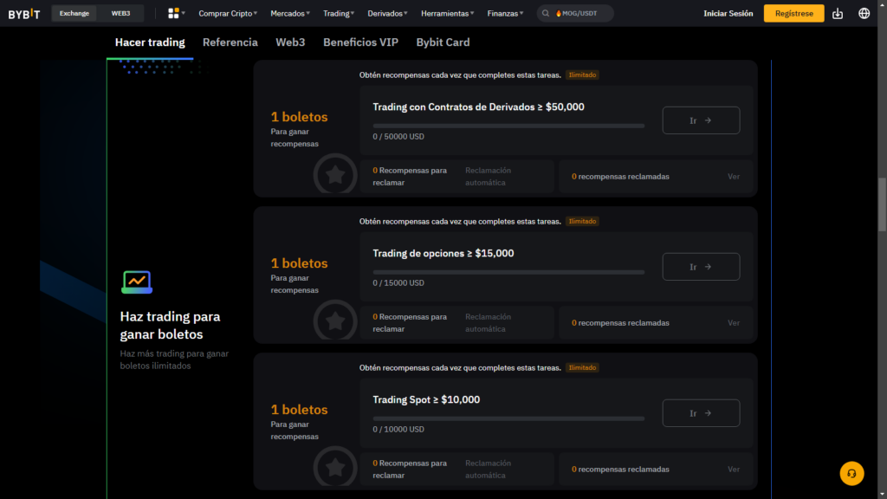The image size is (887, 499).
Task: Click "0 recompensas reclamadas" in the Spot card
Action: coord(620,469)
